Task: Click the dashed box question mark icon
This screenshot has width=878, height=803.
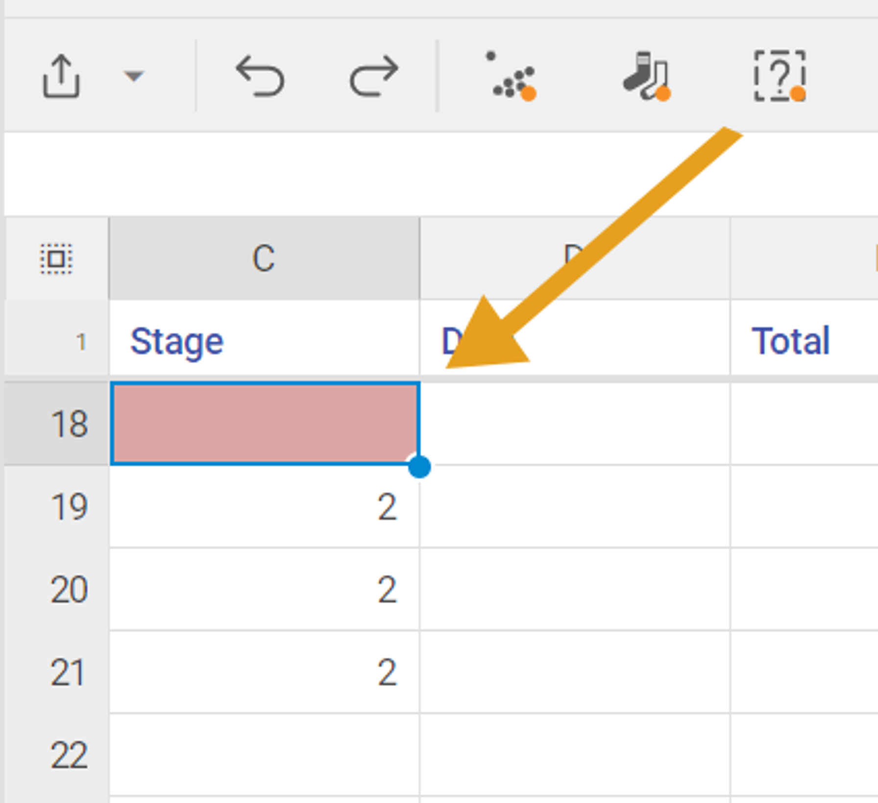Action: click(779, 76)
